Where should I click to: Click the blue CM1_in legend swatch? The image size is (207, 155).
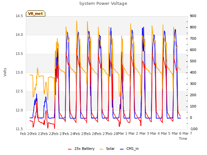coord(122,149)
